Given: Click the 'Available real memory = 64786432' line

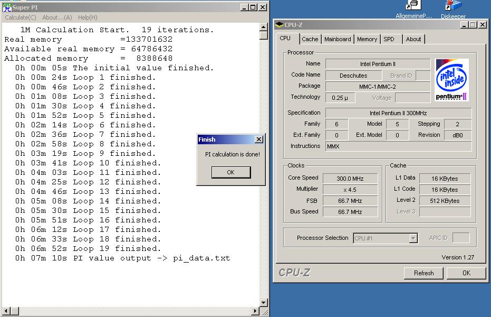Looking at the screenshot, I should (88, 49).
